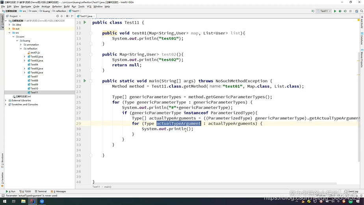Screen dimensions: 364x205
Task: Open Task View in taskbar
Action: pyautogui.click(x=14, y=201)
